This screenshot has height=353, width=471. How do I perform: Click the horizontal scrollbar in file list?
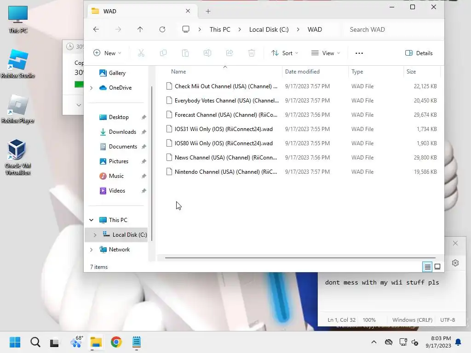click(300, 257)
